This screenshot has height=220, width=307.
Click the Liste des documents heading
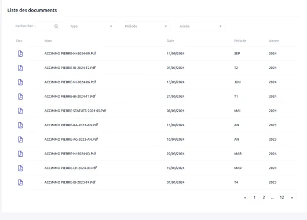coord(32,10)
